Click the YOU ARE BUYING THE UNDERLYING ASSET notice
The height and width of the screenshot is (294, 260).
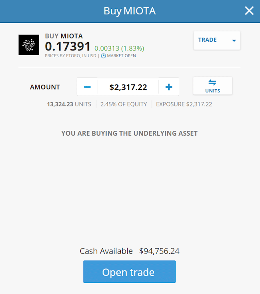pos(129,133)
